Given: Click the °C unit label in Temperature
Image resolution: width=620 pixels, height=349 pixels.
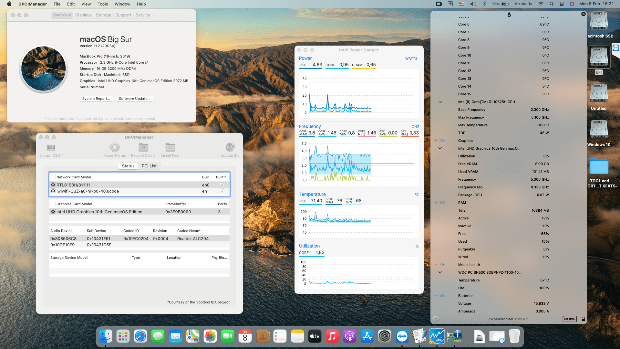Looking at the screenshot, I should (417, 195).
